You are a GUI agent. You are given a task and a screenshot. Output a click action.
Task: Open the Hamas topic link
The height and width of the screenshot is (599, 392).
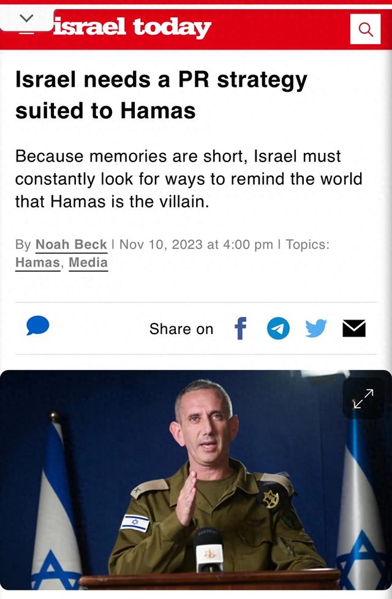(37, 263)
